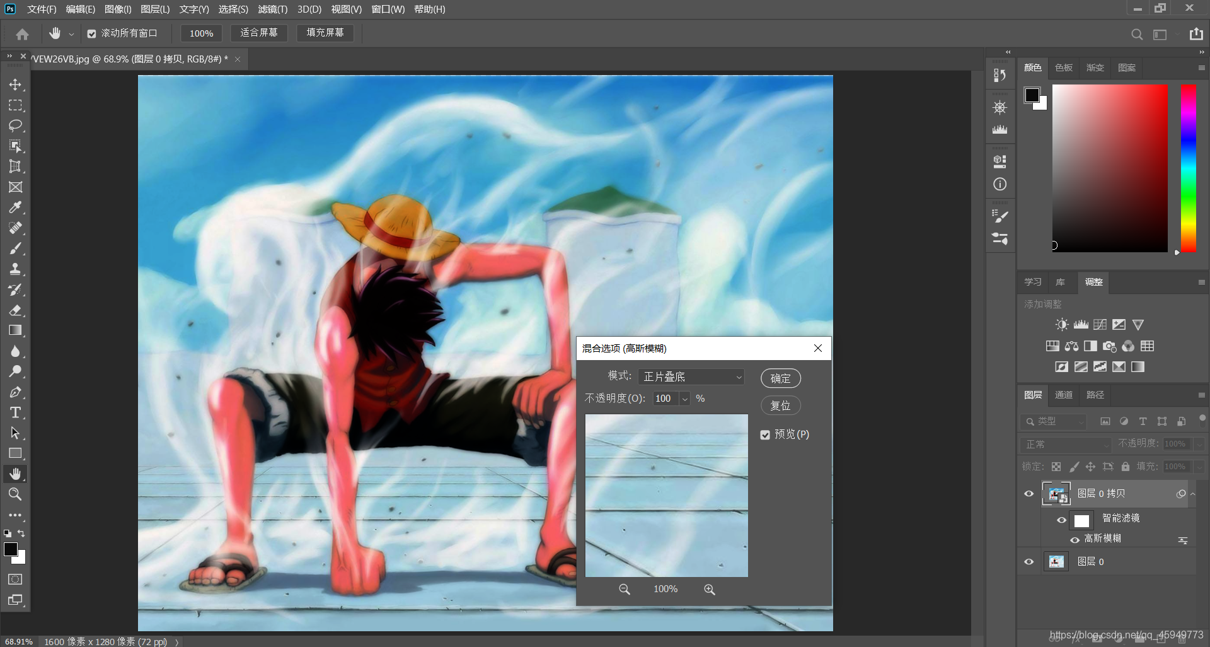Select the Object Selection tool
This screenshot has height=647, width=1210.
click(15, 146)
